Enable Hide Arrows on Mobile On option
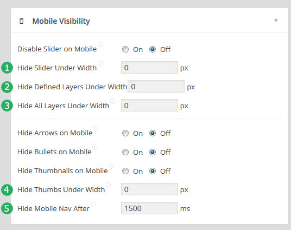291x230 pixels. pos(125,133)
